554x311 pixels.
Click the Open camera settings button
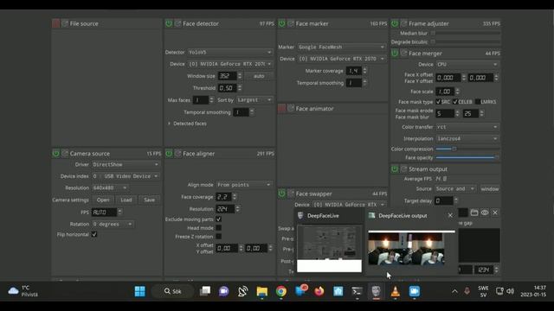(x=103, y=200)
